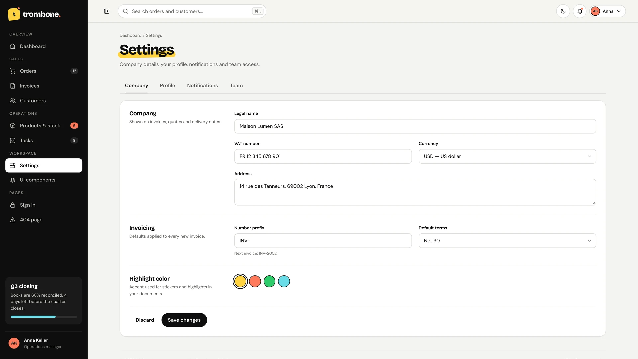The image size is (638, 359).
Task: Click the Products & stock box icon
Action: pos(13,126)
